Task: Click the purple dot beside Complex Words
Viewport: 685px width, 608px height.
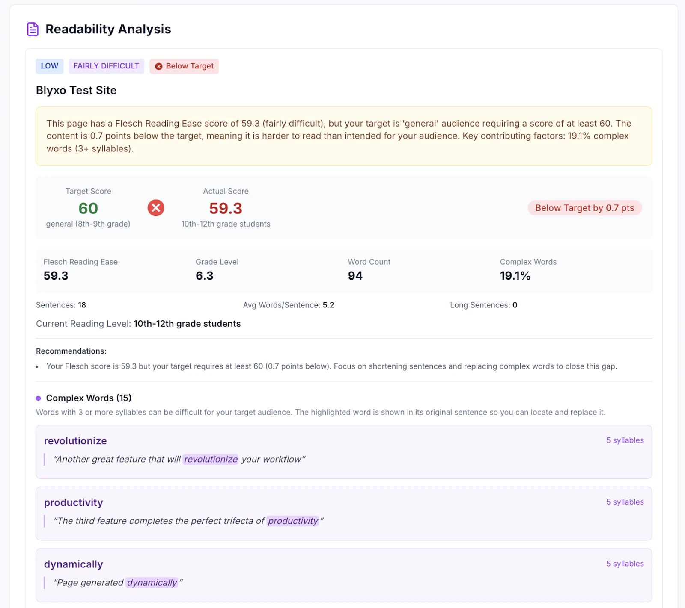Action: coord(38,398)
